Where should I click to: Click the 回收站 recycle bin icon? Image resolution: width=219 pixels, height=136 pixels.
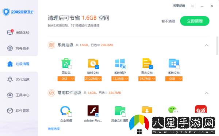pos(66,63)
